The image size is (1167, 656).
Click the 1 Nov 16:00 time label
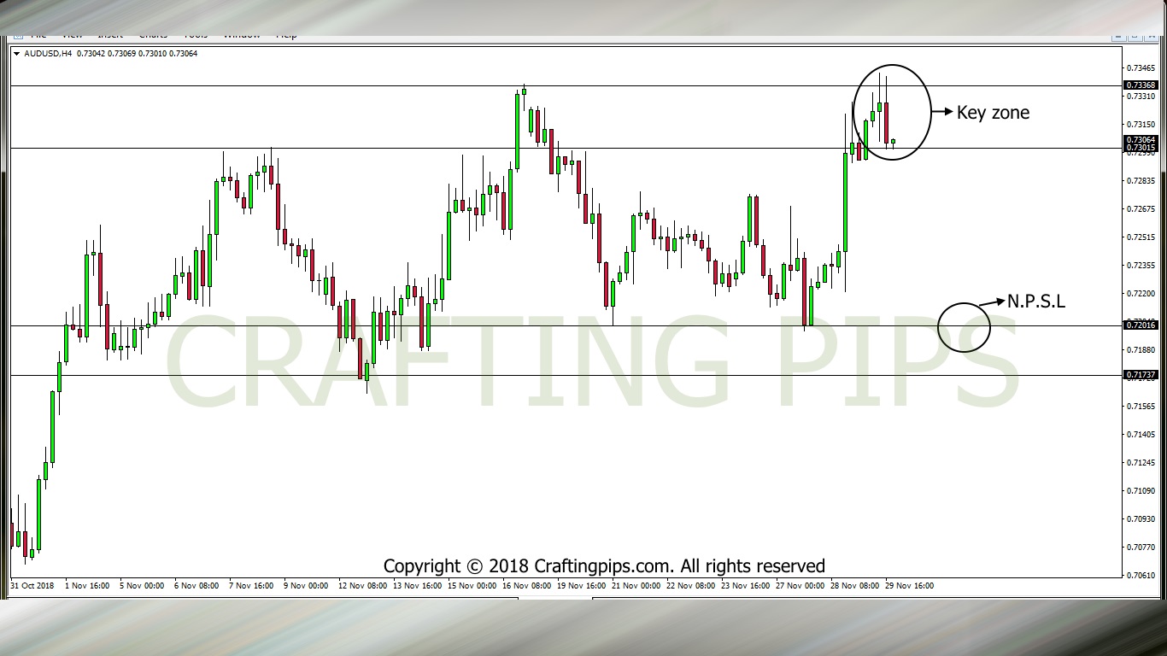coord(87,586)
